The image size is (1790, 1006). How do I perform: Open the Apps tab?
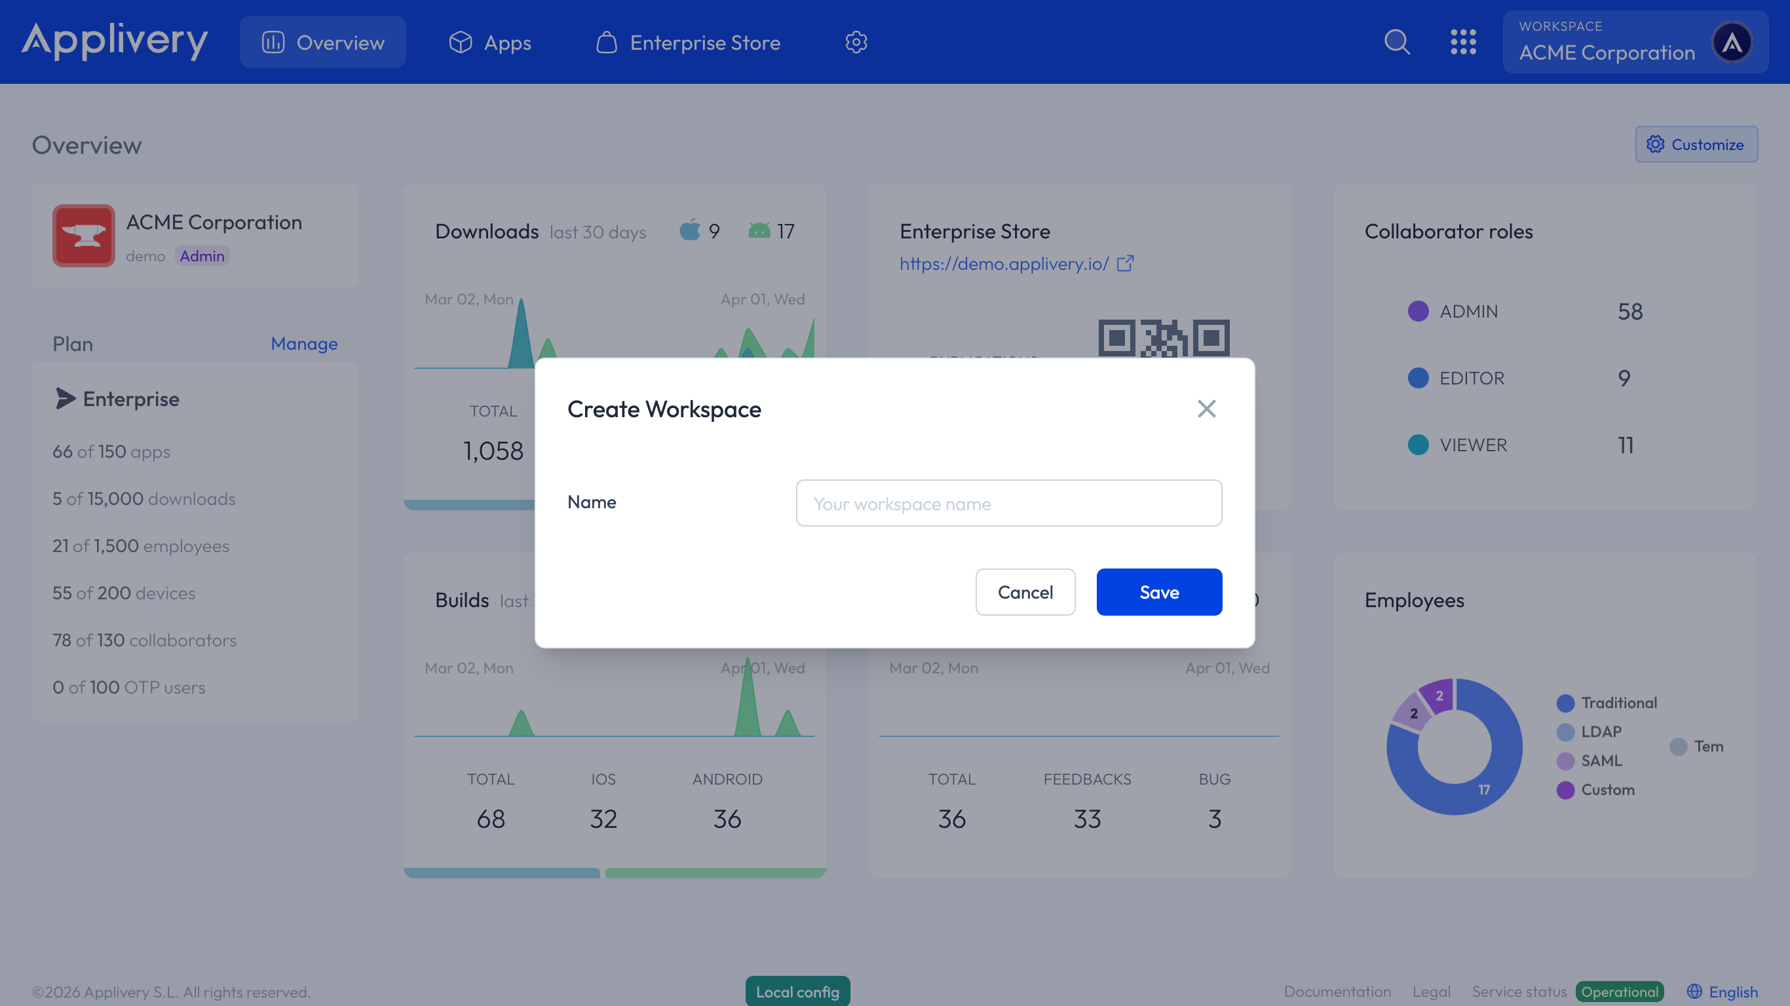490,42
